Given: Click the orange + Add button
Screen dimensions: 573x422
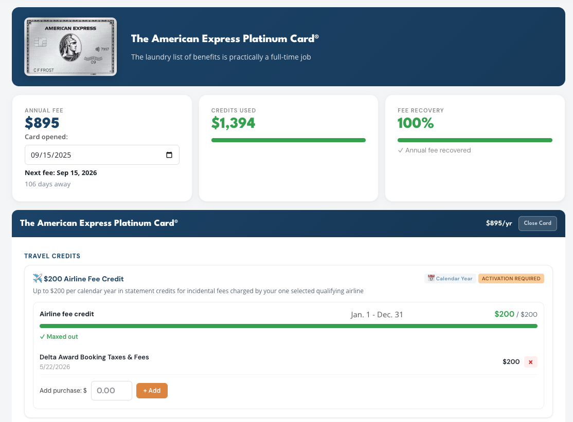Looking at the screenshot, I should 152,391.
